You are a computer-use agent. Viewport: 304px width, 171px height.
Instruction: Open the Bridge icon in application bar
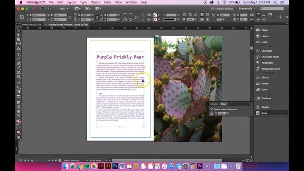42,9
